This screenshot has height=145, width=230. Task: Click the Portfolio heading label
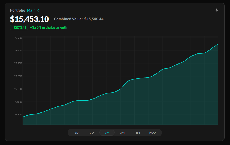[x=18, y=10]
